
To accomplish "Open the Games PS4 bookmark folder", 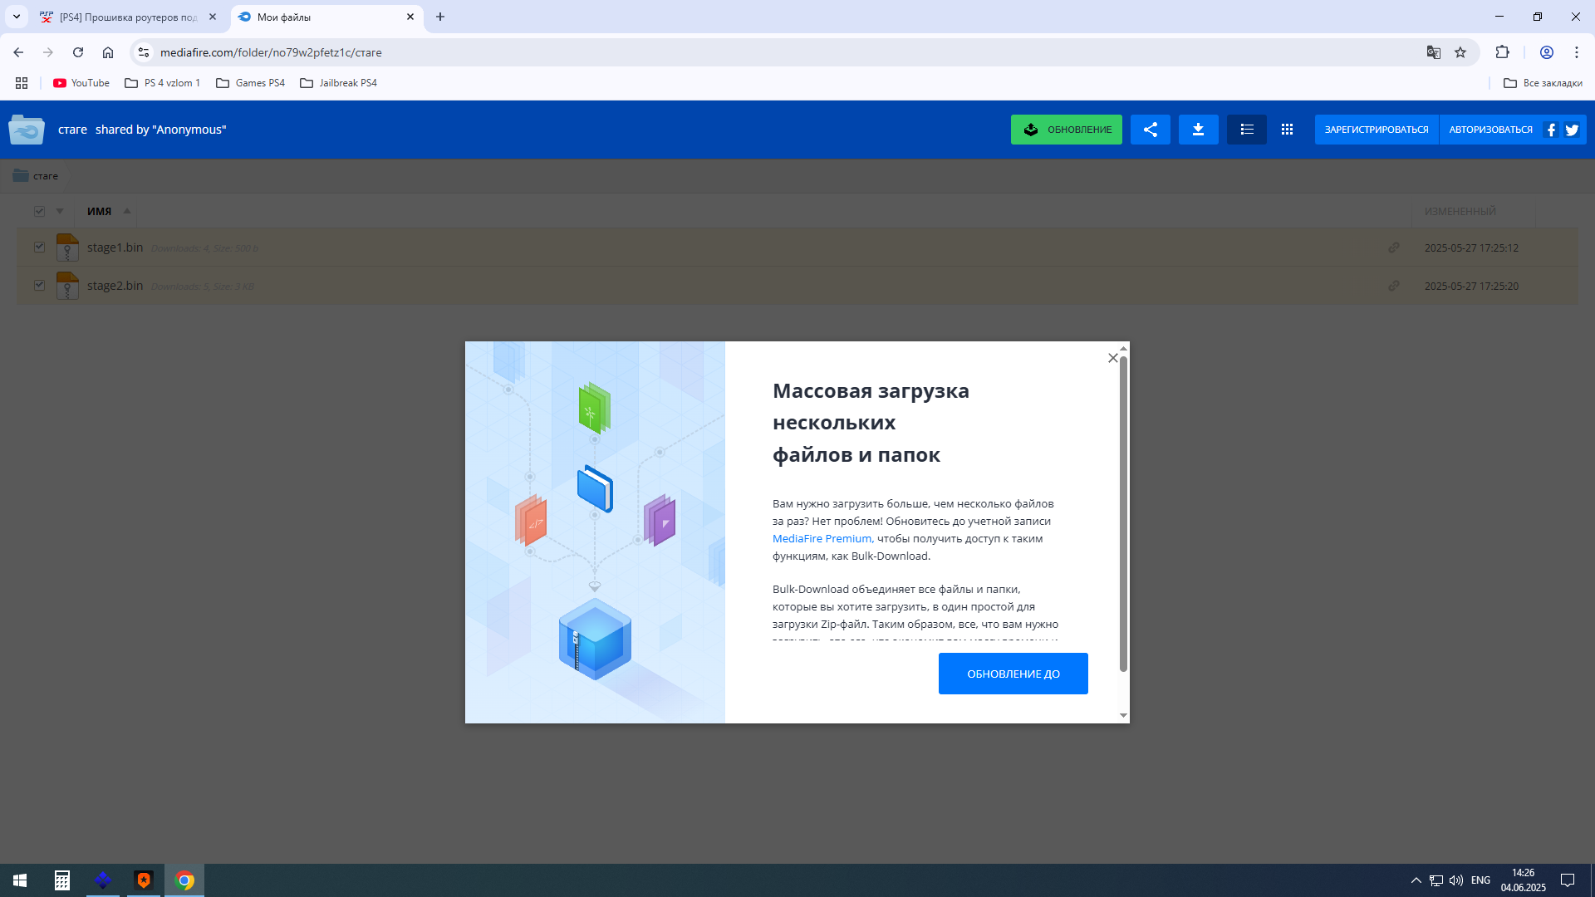I will 251,83.
